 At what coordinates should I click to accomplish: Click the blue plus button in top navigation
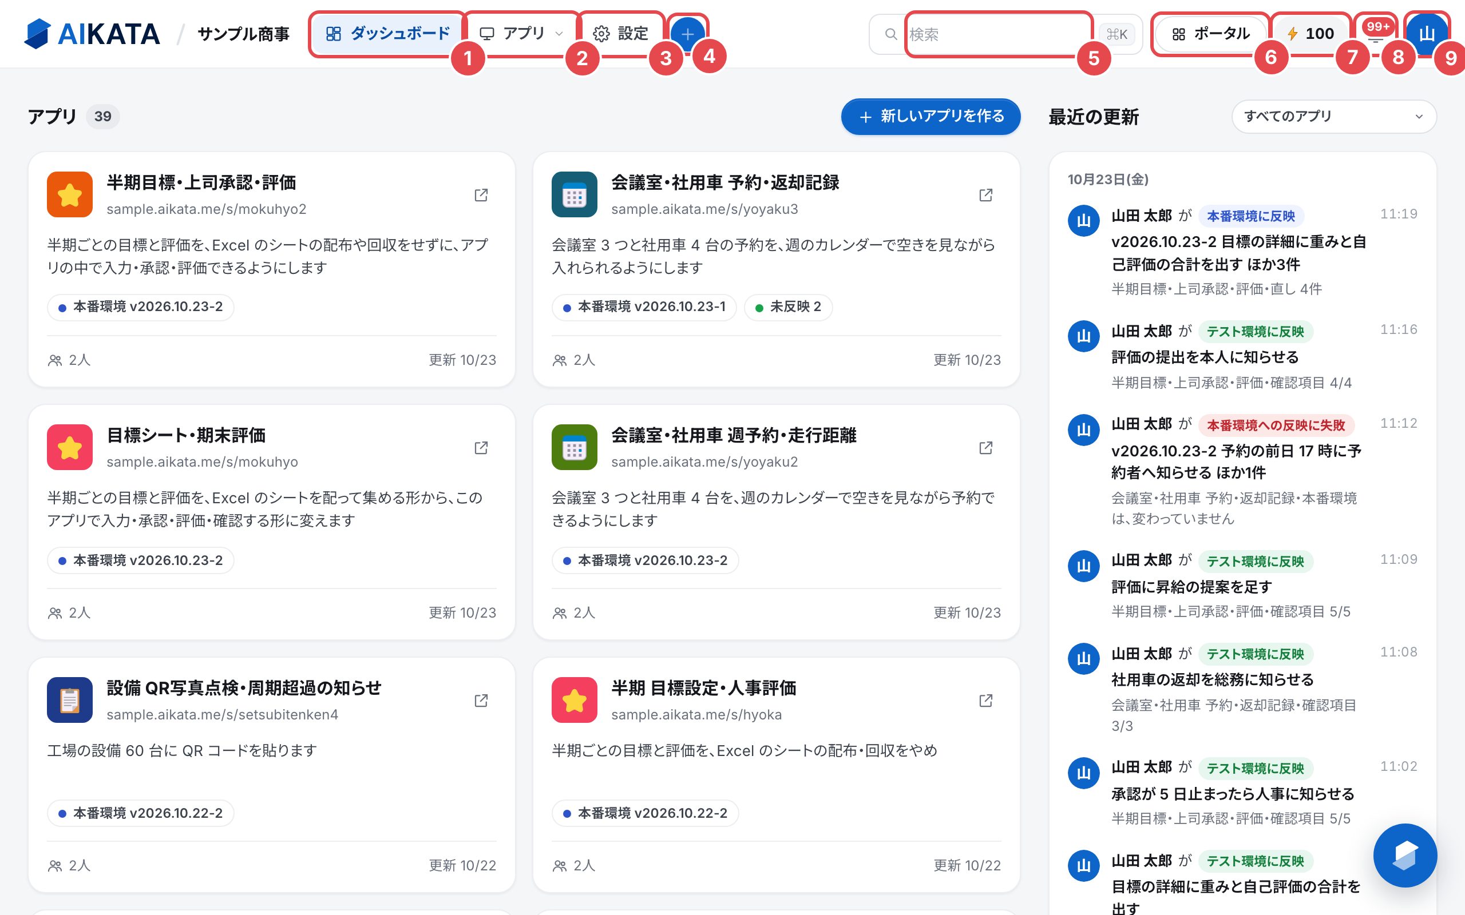pos(688,34)
